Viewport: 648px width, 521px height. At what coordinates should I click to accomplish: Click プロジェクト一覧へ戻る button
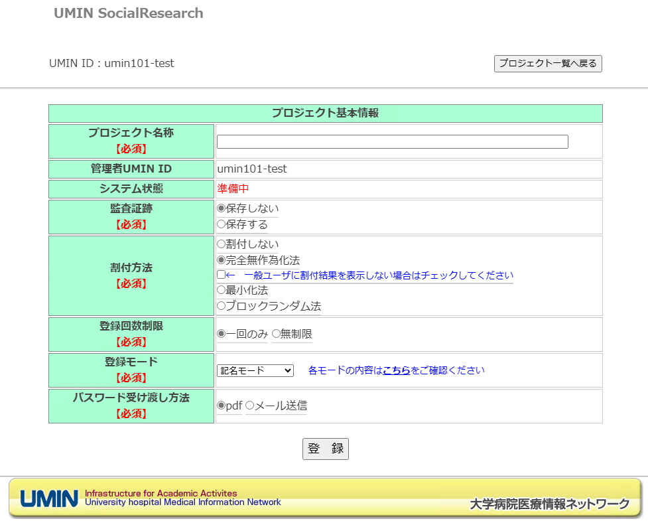548,64
